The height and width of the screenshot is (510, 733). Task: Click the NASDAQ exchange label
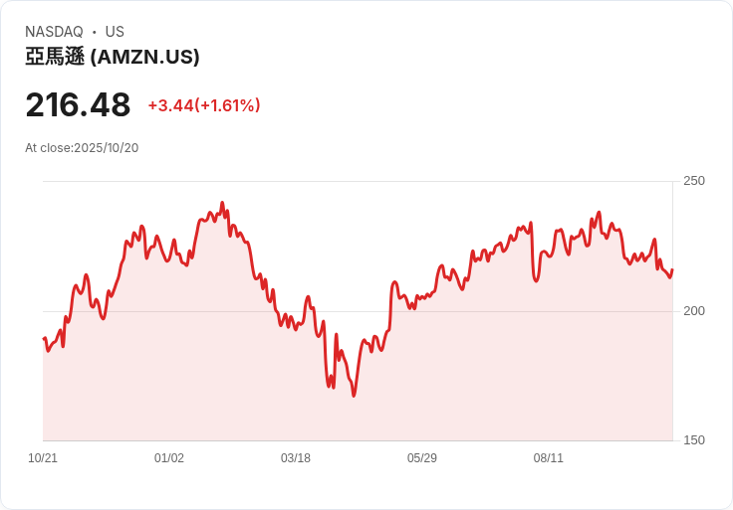(54, 32)
